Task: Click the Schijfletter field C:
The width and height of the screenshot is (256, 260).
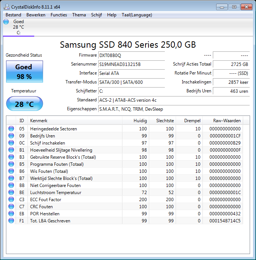Action: (131, 91)
